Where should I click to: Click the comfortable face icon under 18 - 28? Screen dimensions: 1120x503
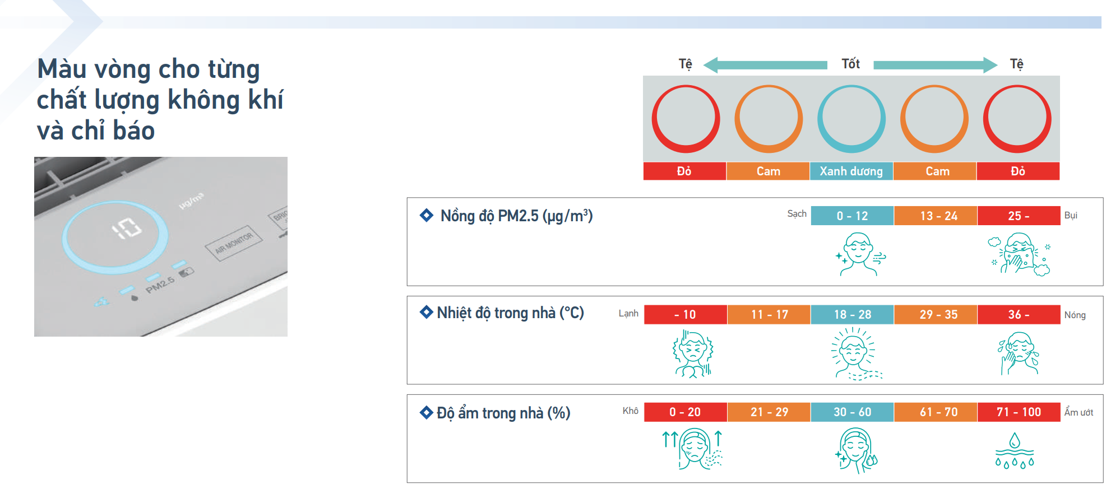pos(855,353)
